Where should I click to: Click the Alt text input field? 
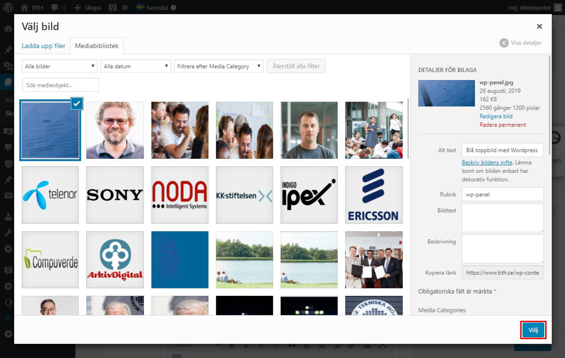[502, 150]
